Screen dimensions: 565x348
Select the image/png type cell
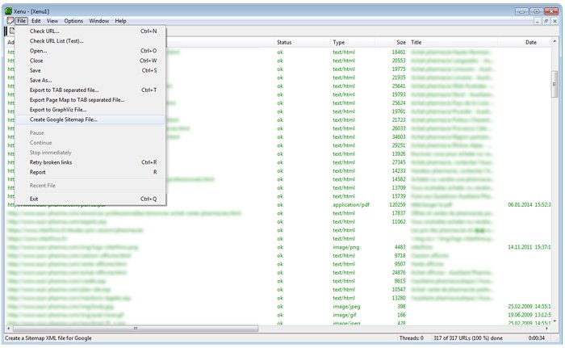pos(346,247)
